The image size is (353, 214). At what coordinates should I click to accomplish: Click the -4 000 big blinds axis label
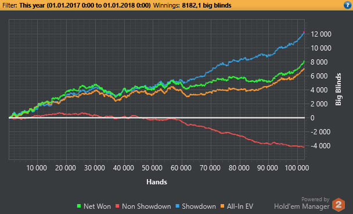point(320,146)
